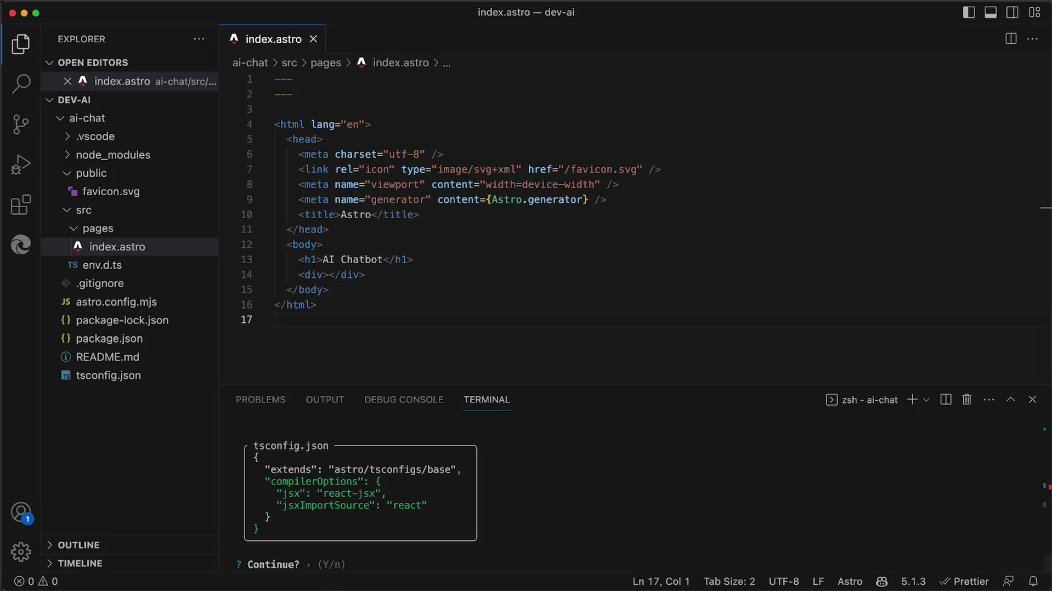This screenshot has width=1052, height=591.
Task: Expand the .vscode folder
Action: [129, 137]
